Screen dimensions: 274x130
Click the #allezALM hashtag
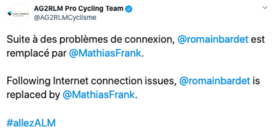31,122
